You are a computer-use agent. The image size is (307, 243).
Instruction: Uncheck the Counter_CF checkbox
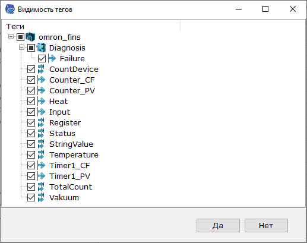pyautogui.click(x=31, y=80)
